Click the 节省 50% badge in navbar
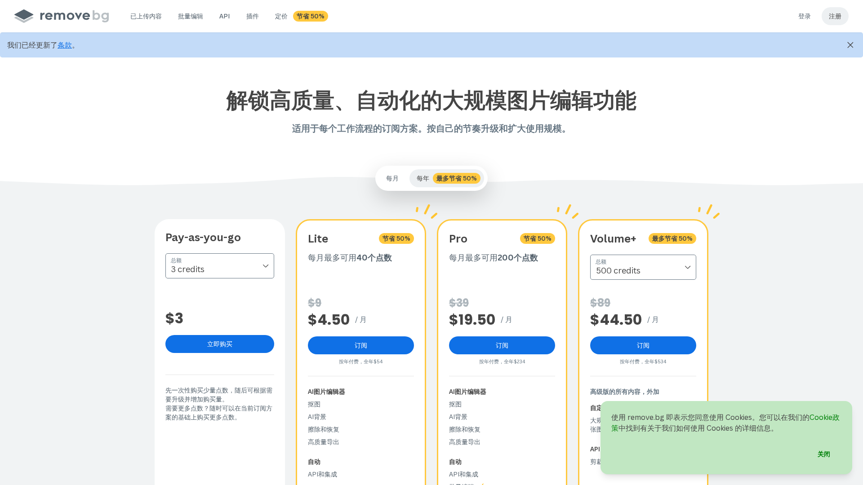 click(310, 16)
